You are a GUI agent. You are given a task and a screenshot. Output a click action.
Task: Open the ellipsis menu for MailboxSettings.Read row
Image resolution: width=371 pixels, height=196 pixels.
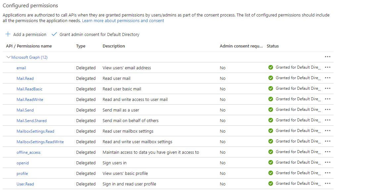[x=327, y=131]
